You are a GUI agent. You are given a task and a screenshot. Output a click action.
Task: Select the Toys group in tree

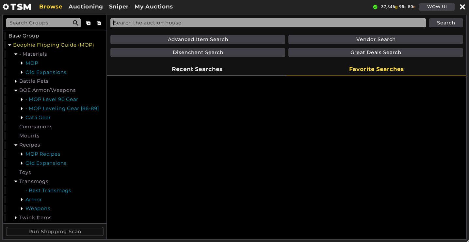(x=25, y=172)
